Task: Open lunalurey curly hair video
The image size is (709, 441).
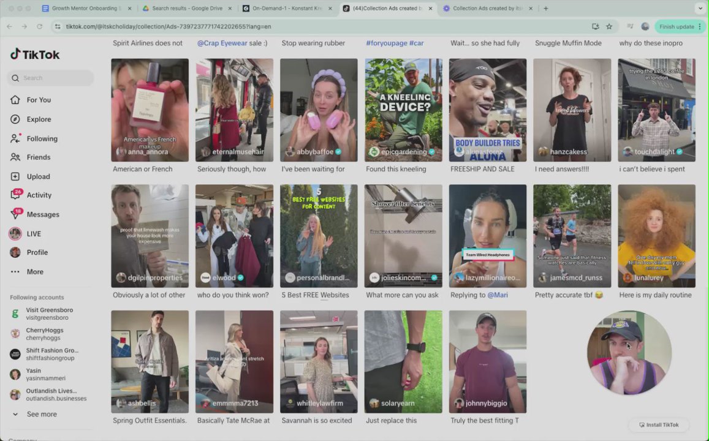Action: pos(656,236)
